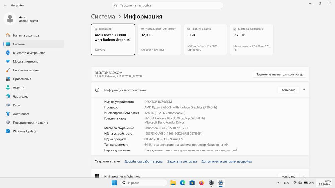Click the Windows Update sync icon
The width and height of the screenshot is (335, 188).
pos(8,131)
